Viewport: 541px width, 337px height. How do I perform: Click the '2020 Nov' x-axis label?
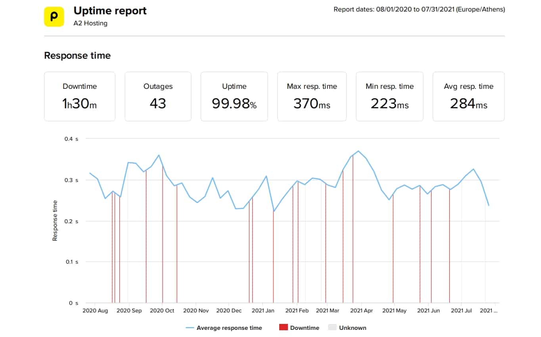coord(196,311)
